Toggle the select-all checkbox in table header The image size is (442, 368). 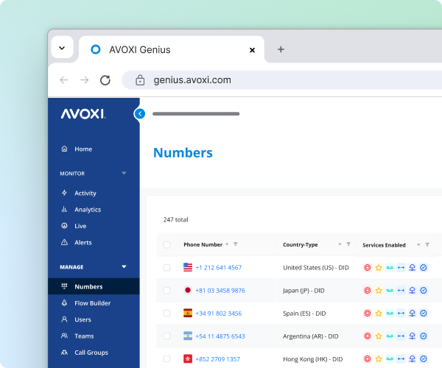click(x=166, y=244)
